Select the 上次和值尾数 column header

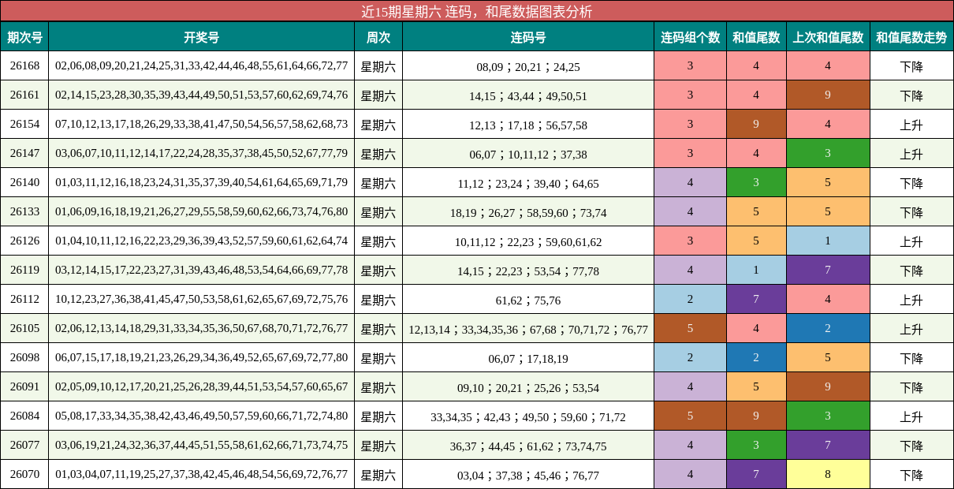coord(828,37)
